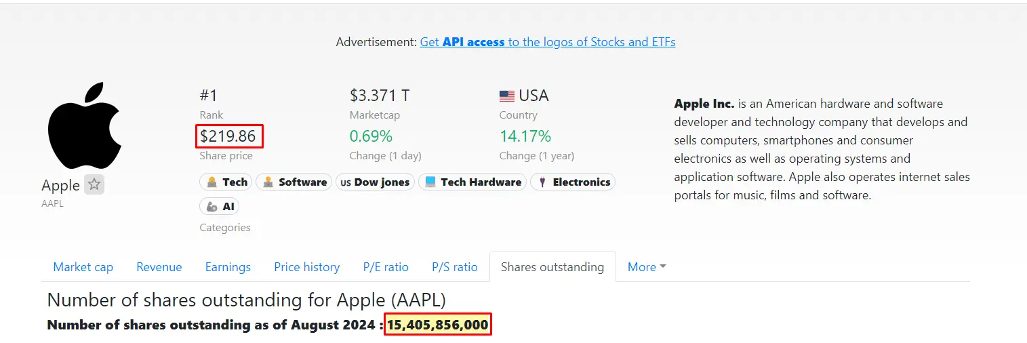Toggle the favorite star next to Apple

click(x=94, y=184)
